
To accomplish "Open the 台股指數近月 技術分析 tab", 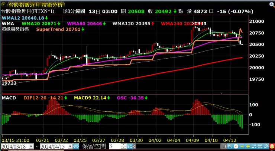I will (36, 5).
